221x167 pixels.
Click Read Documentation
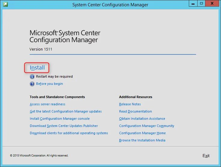click(x=135, y=112)
